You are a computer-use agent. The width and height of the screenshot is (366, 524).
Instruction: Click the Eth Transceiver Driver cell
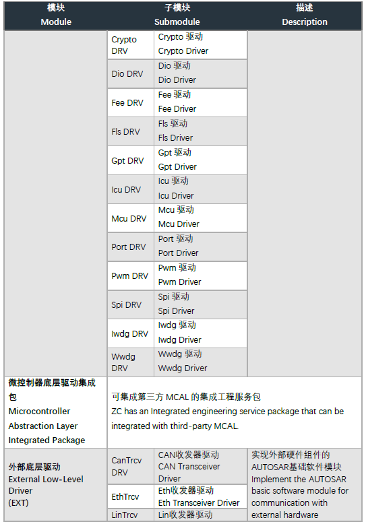[200, 496]
